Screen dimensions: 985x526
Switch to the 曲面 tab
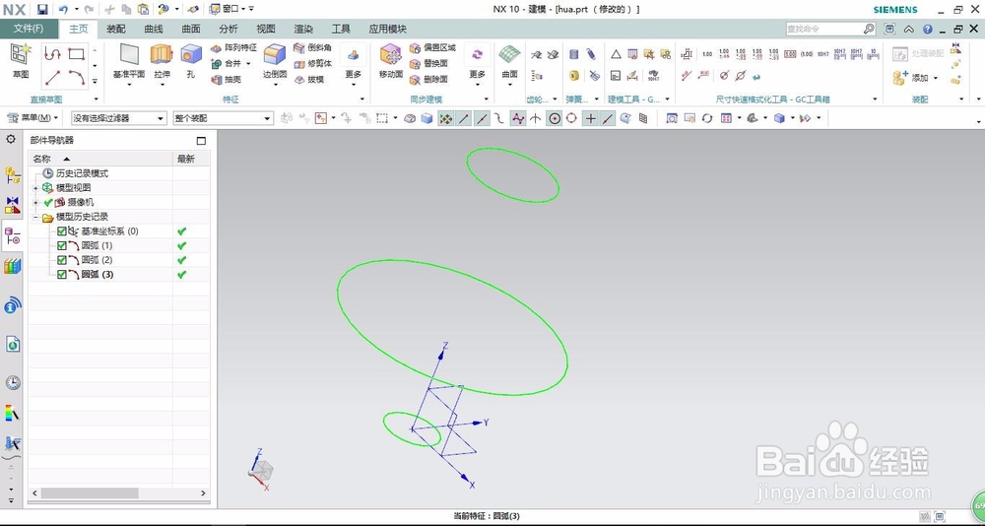coord(191,29)
